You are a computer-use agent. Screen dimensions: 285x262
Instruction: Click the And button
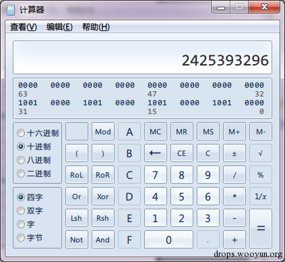(x=103, y=240)
